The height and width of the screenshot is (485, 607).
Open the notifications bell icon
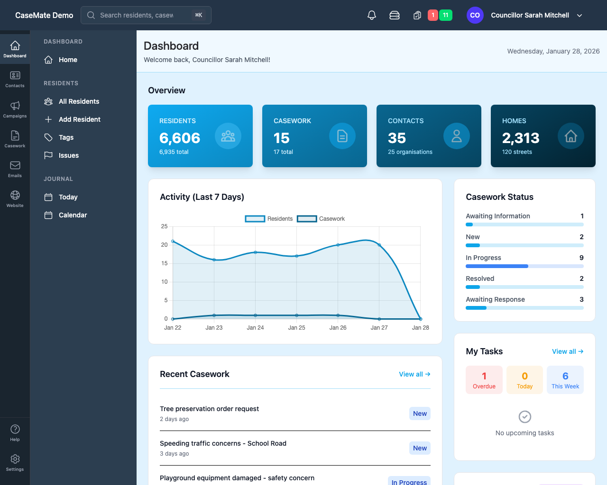click(372, 15)
